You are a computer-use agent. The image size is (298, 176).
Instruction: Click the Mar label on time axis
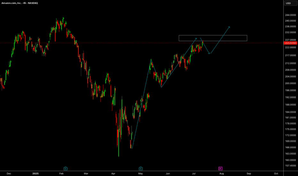click(x=86, y=173)
